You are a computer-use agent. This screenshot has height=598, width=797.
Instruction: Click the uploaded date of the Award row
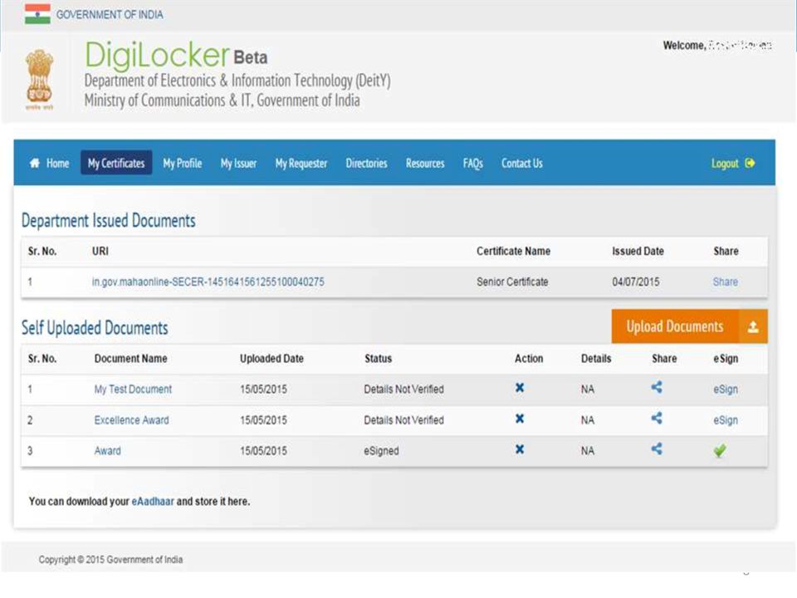[263, 451]
